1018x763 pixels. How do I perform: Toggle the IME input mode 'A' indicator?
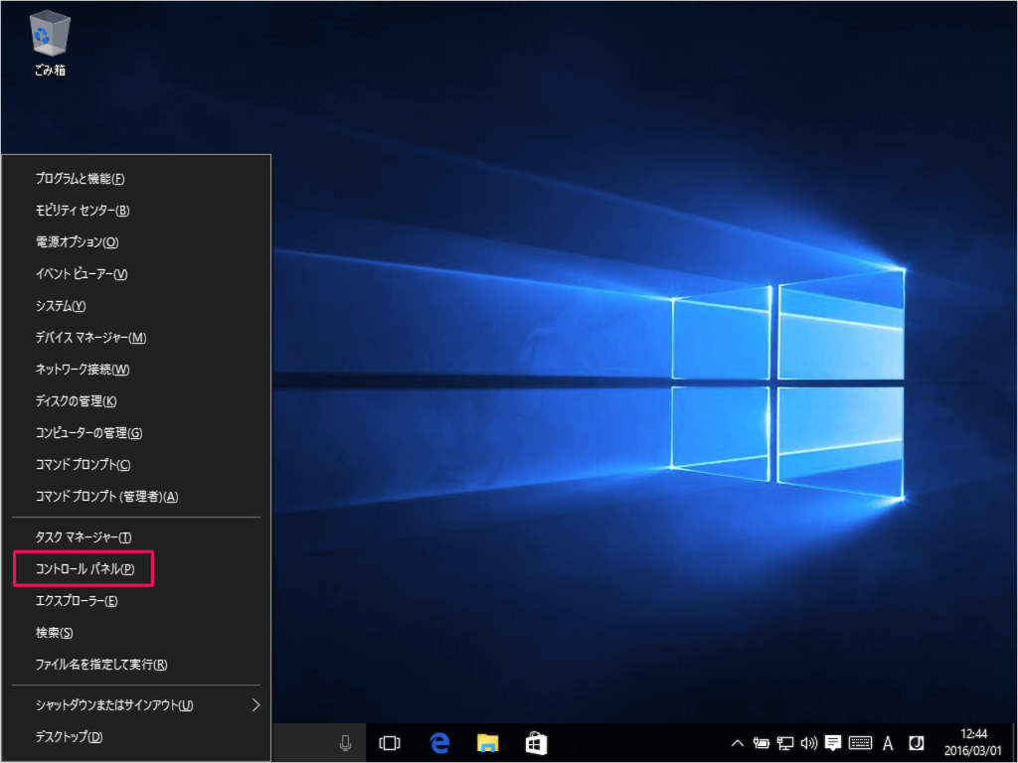(888, 743)
